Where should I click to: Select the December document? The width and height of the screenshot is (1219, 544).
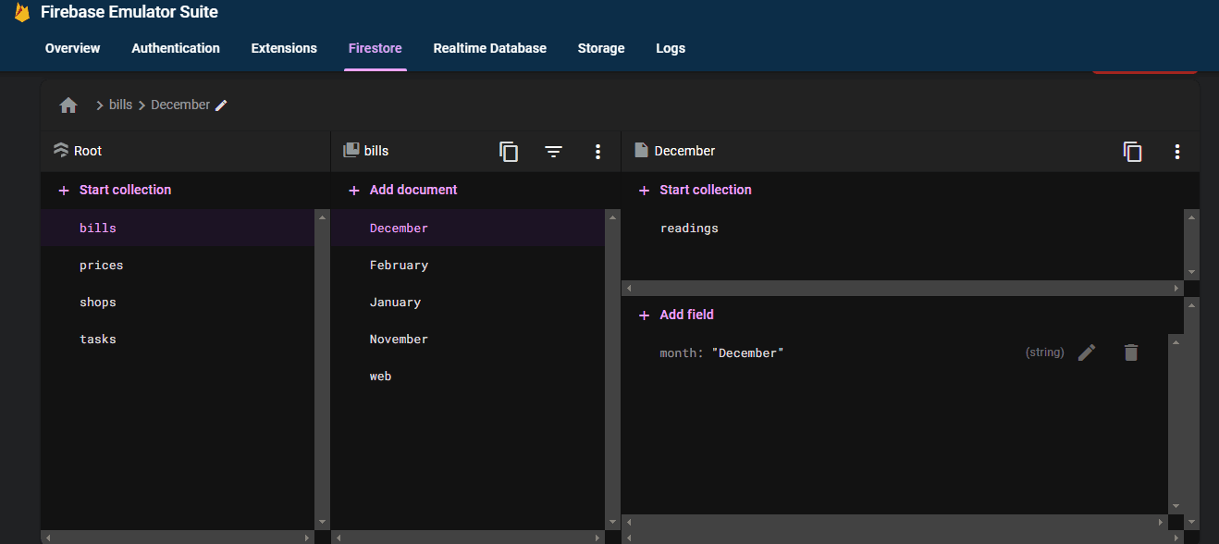pos(468,228)
